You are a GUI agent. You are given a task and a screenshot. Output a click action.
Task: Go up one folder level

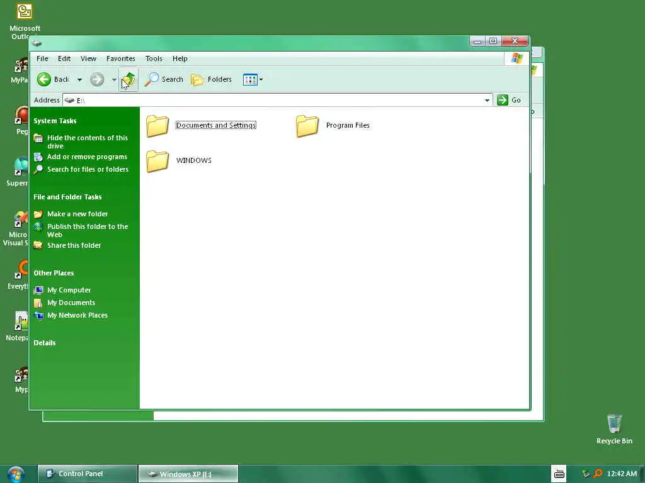128,79
